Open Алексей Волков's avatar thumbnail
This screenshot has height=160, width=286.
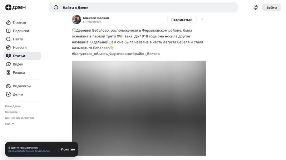coord(77,20)
